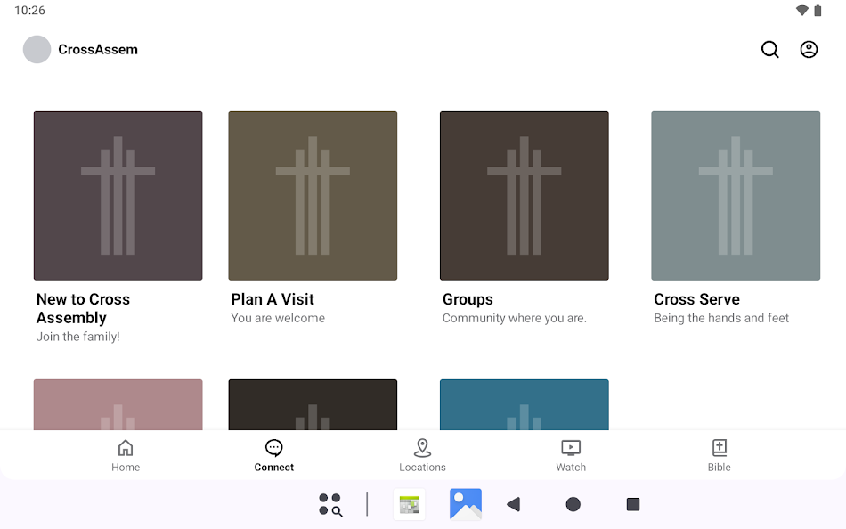
Task: Select the Connect chat bubble icon
Action: [x=273, y=448]
